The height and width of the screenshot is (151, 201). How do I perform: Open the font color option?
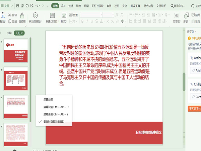click(x=102, y=21)
